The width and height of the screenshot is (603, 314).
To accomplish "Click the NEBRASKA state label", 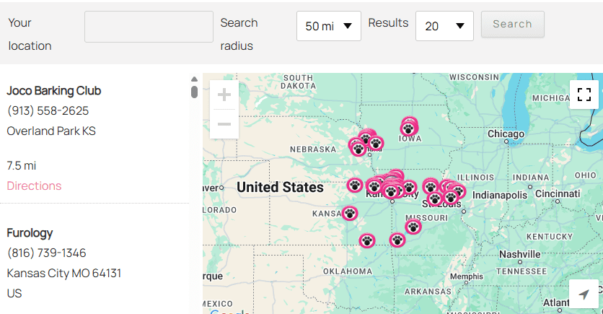I will [x=313, y=149].
